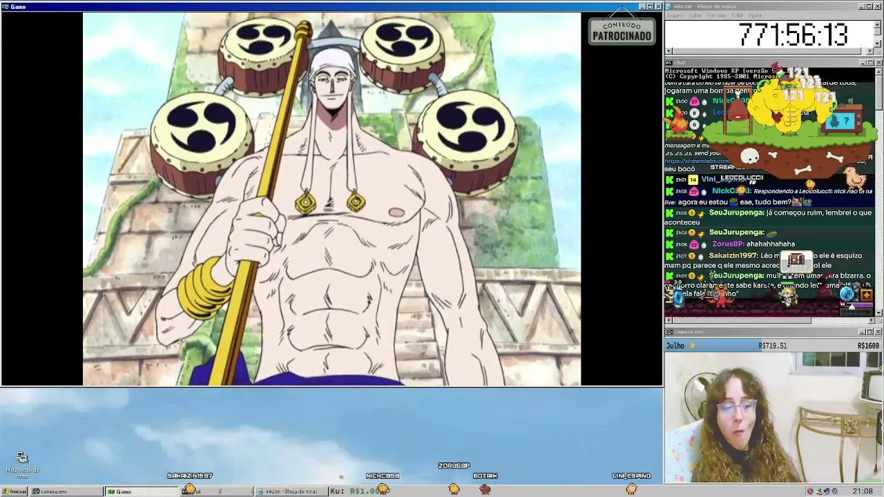The image size is (884, 497).
Task: Click the blue orb icon at chat bottom right
Action: [x=847, y=295]
